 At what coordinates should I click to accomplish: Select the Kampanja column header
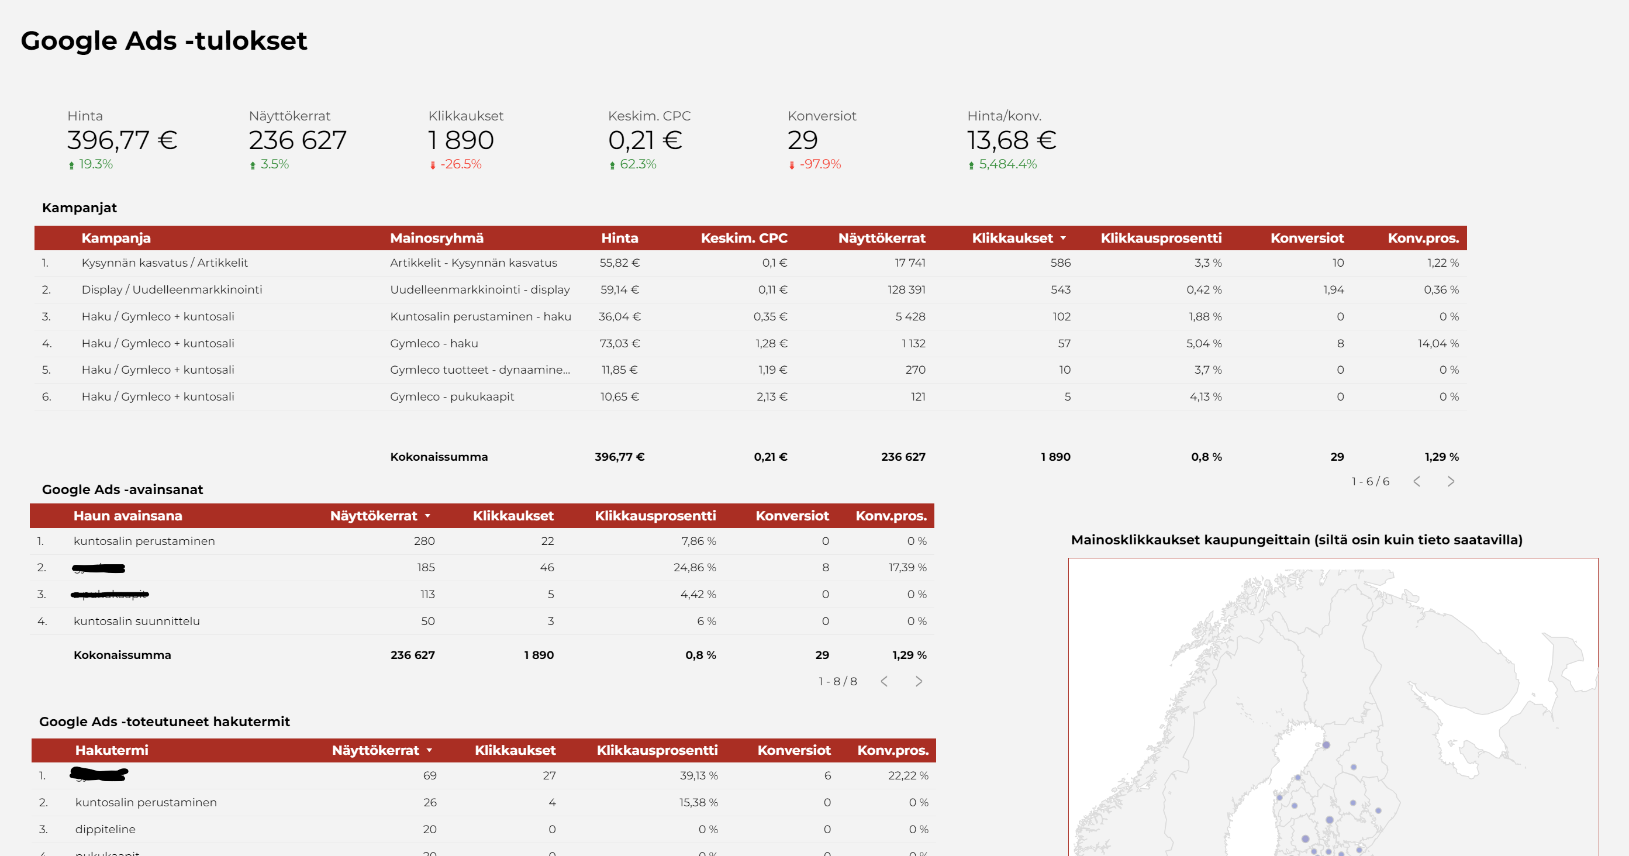point(116,239)
